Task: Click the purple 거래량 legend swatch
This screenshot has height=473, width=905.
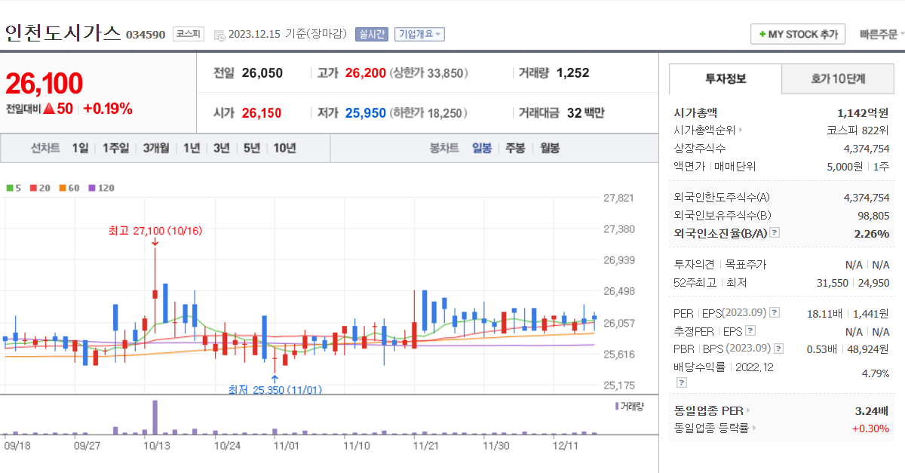Action: pyautogui.click(x=617, y=407)
